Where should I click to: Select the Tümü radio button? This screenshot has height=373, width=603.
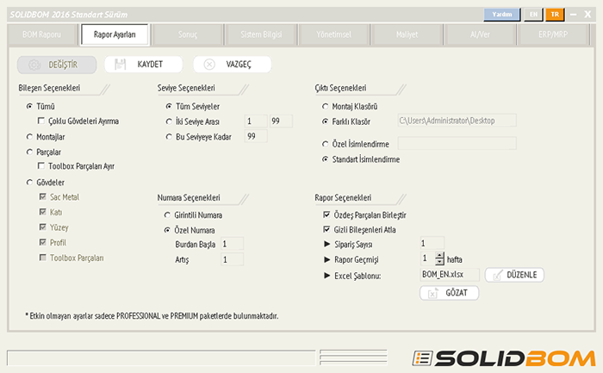coord(29,106)
